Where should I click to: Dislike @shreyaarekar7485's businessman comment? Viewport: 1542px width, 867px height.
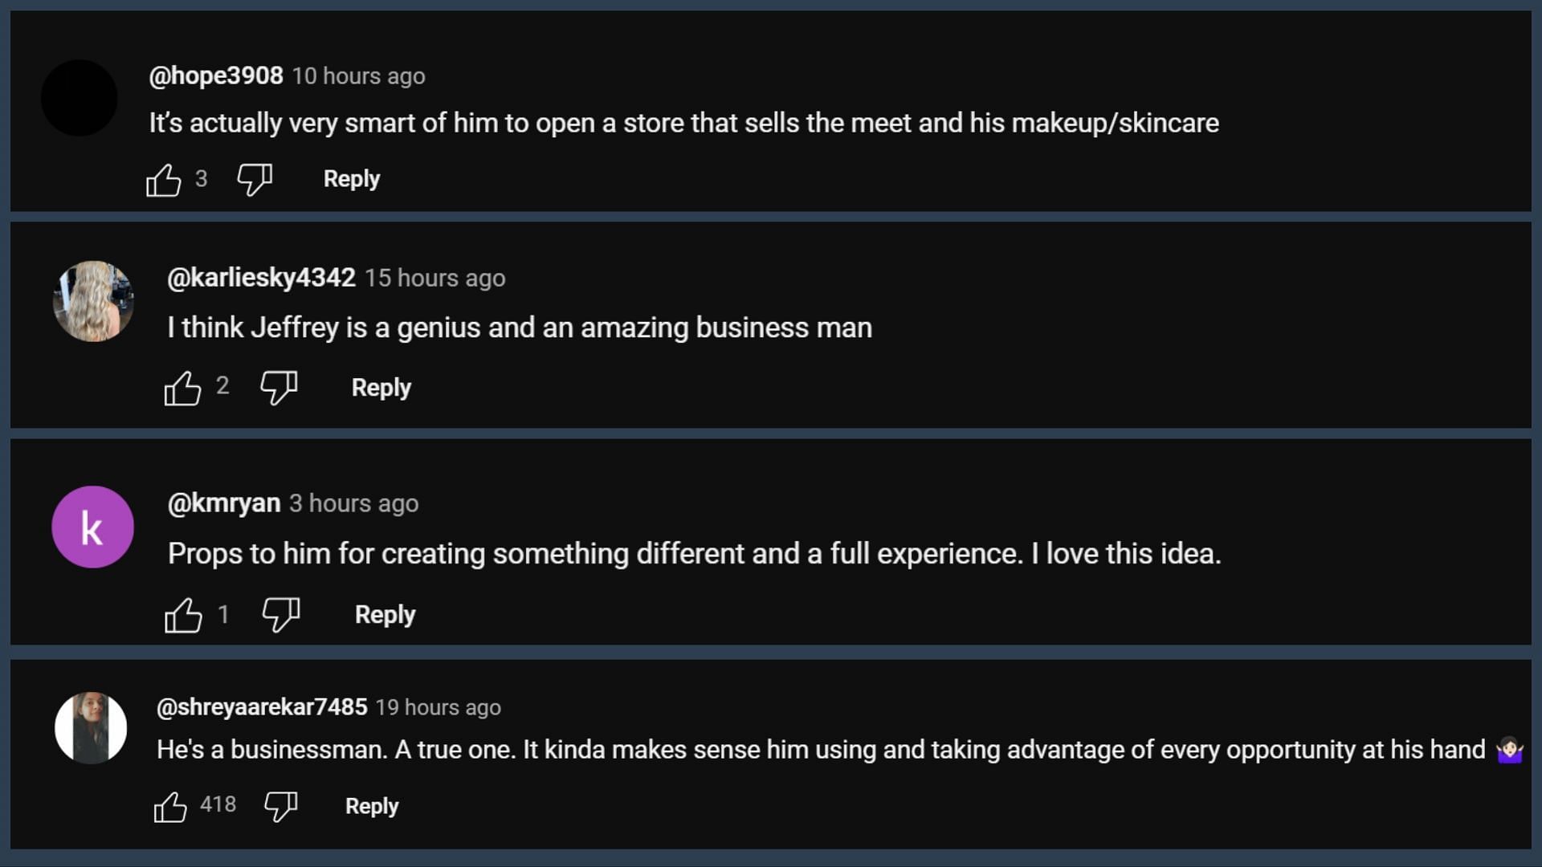pyautogui.click(x=281, y=806)
